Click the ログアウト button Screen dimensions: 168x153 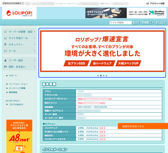pyautogui.click(x=160, y=22)
